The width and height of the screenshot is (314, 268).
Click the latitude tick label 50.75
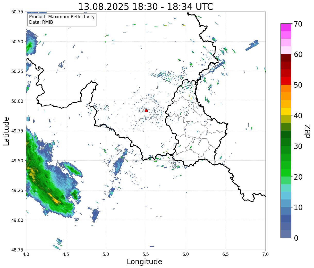click(x=17, y=12)
